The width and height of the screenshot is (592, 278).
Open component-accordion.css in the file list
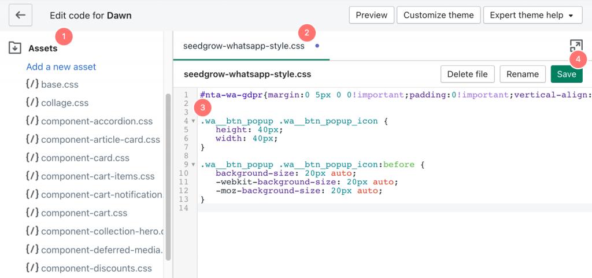[x=97, y=121]
